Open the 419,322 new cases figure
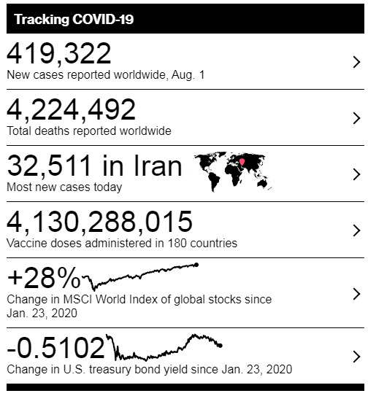Viewport: 368px width, 396px height. tap(59, 53)
